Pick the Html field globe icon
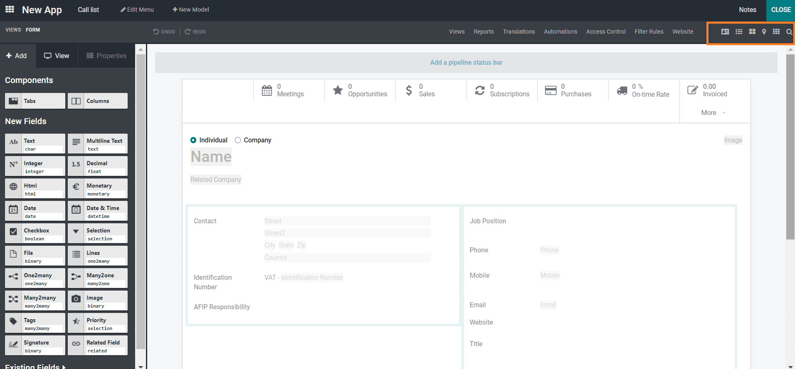 (13, 187)
